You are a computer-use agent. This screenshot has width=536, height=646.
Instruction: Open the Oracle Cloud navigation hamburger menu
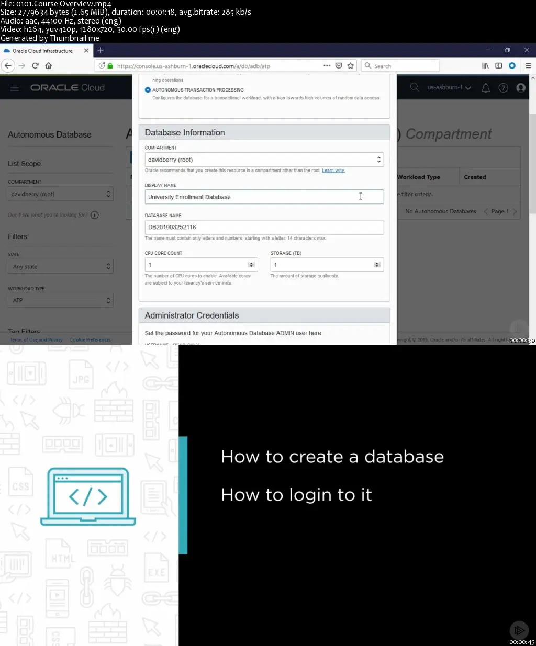coord(14,87)
